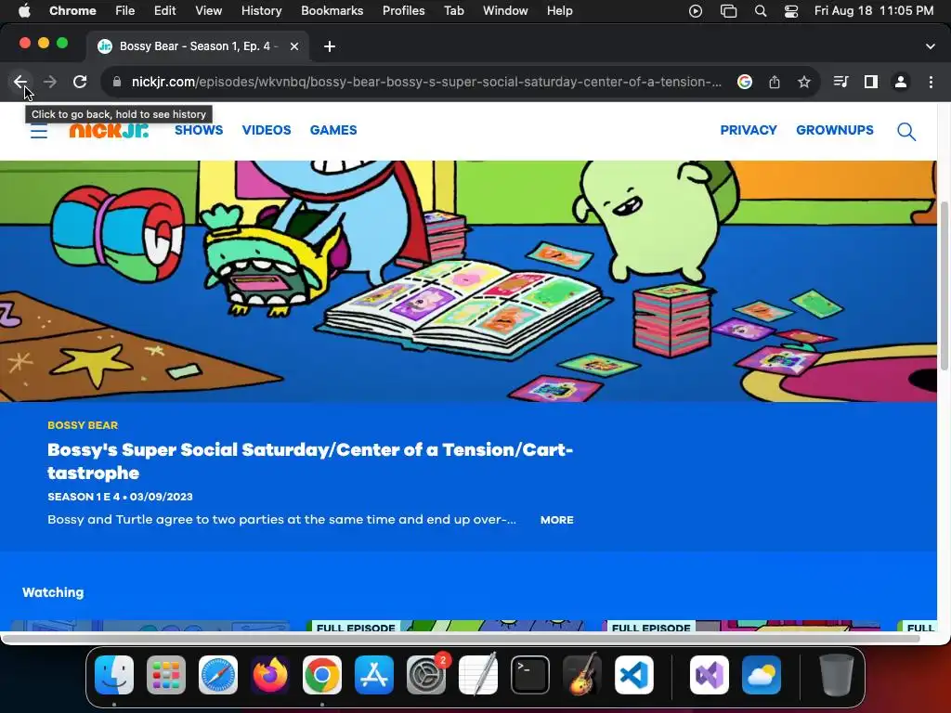Viewport: 951px width, 713px height.
Task: Open Finder from the dock
Action: [x=114, y=675]
